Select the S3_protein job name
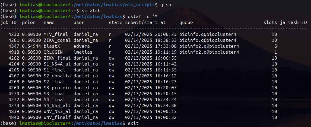This screenshot has height=127, width=311. click(x=57, y=88)
